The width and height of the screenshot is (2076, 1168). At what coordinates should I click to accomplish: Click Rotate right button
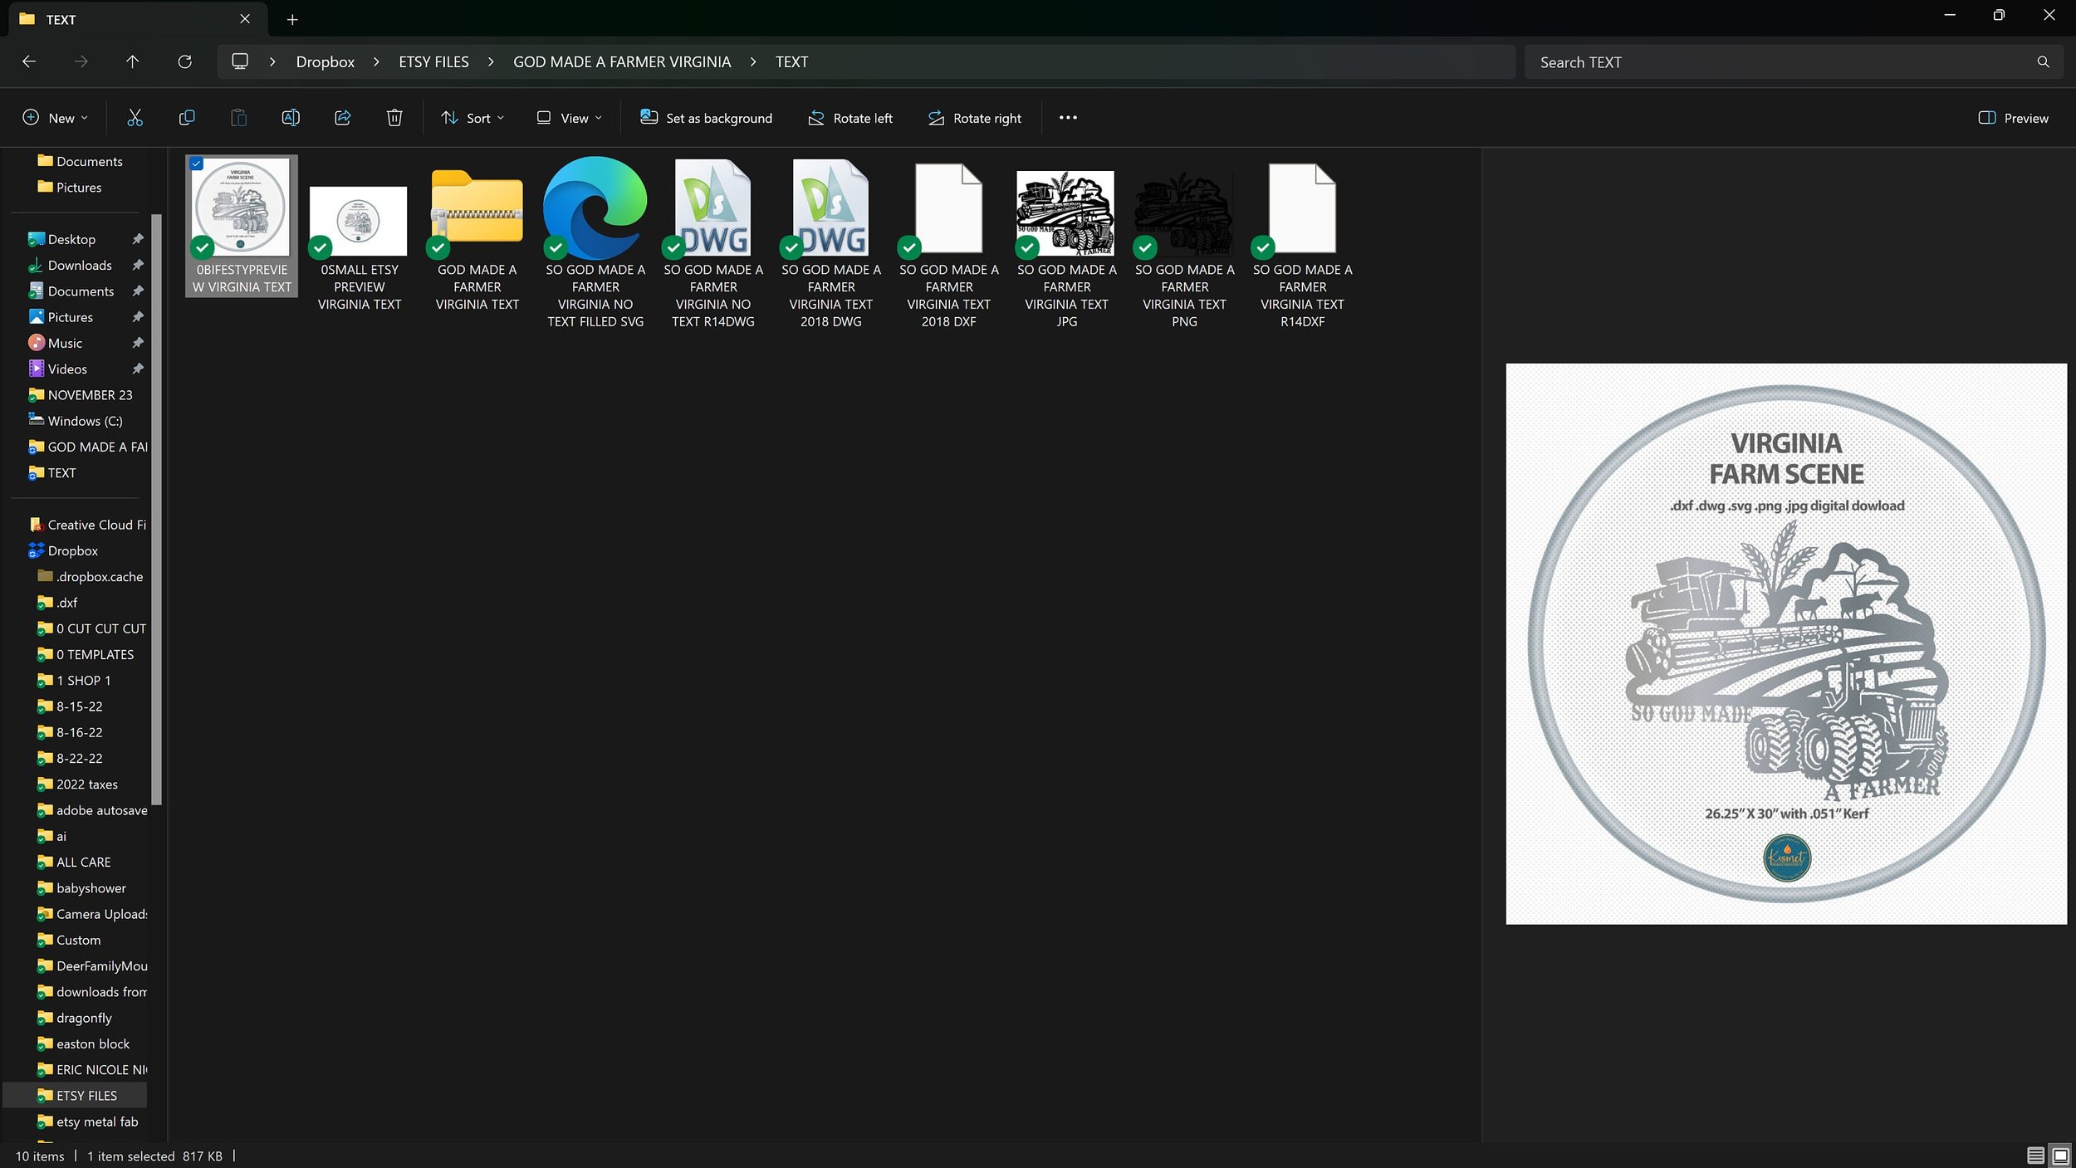coord(974,118)
